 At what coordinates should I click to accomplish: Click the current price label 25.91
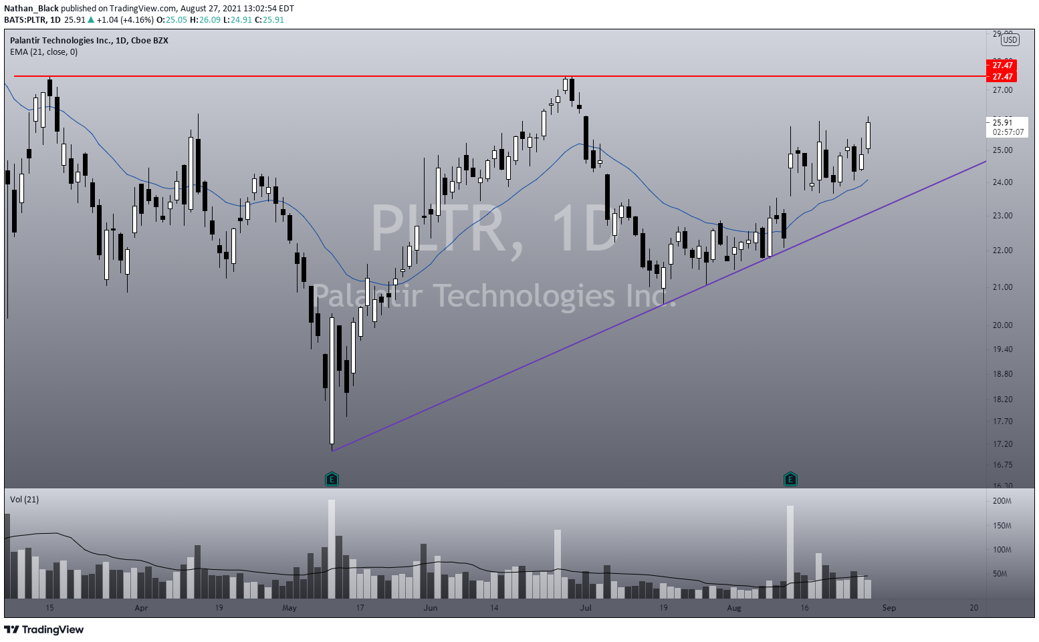click(x=1002, y=122)
